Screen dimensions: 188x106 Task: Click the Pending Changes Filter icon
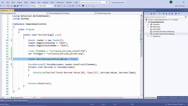tap(160, 14)
